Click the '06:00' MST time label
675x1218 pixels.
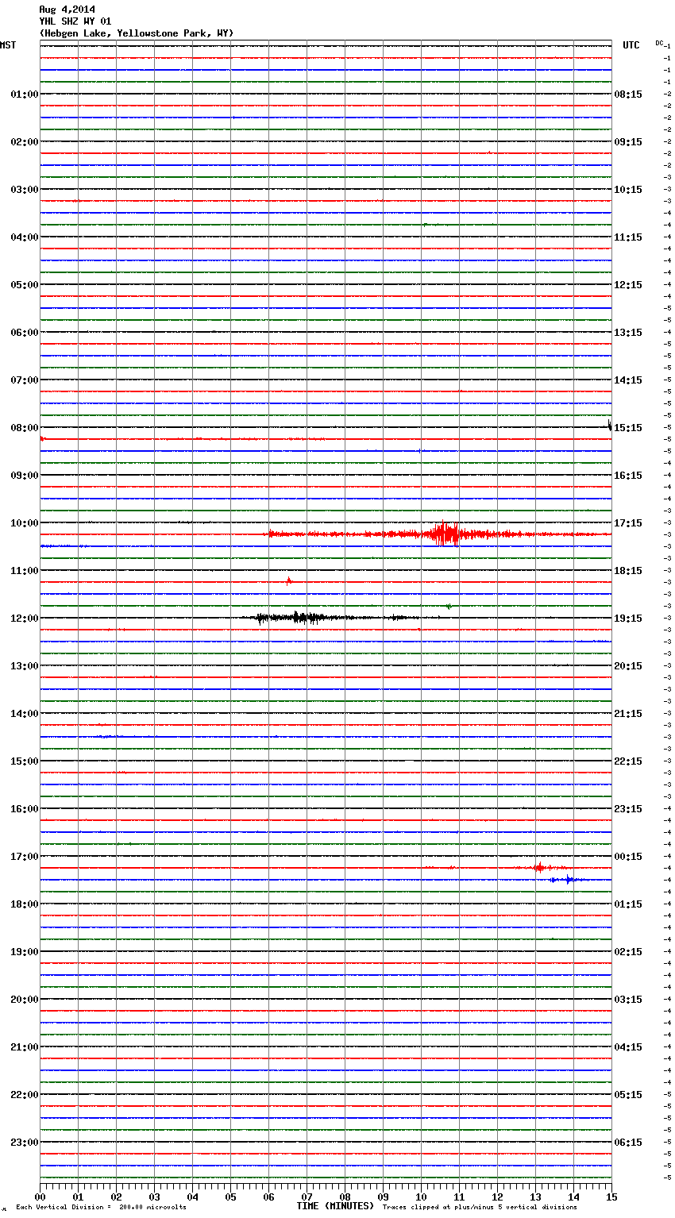point(25,333)
